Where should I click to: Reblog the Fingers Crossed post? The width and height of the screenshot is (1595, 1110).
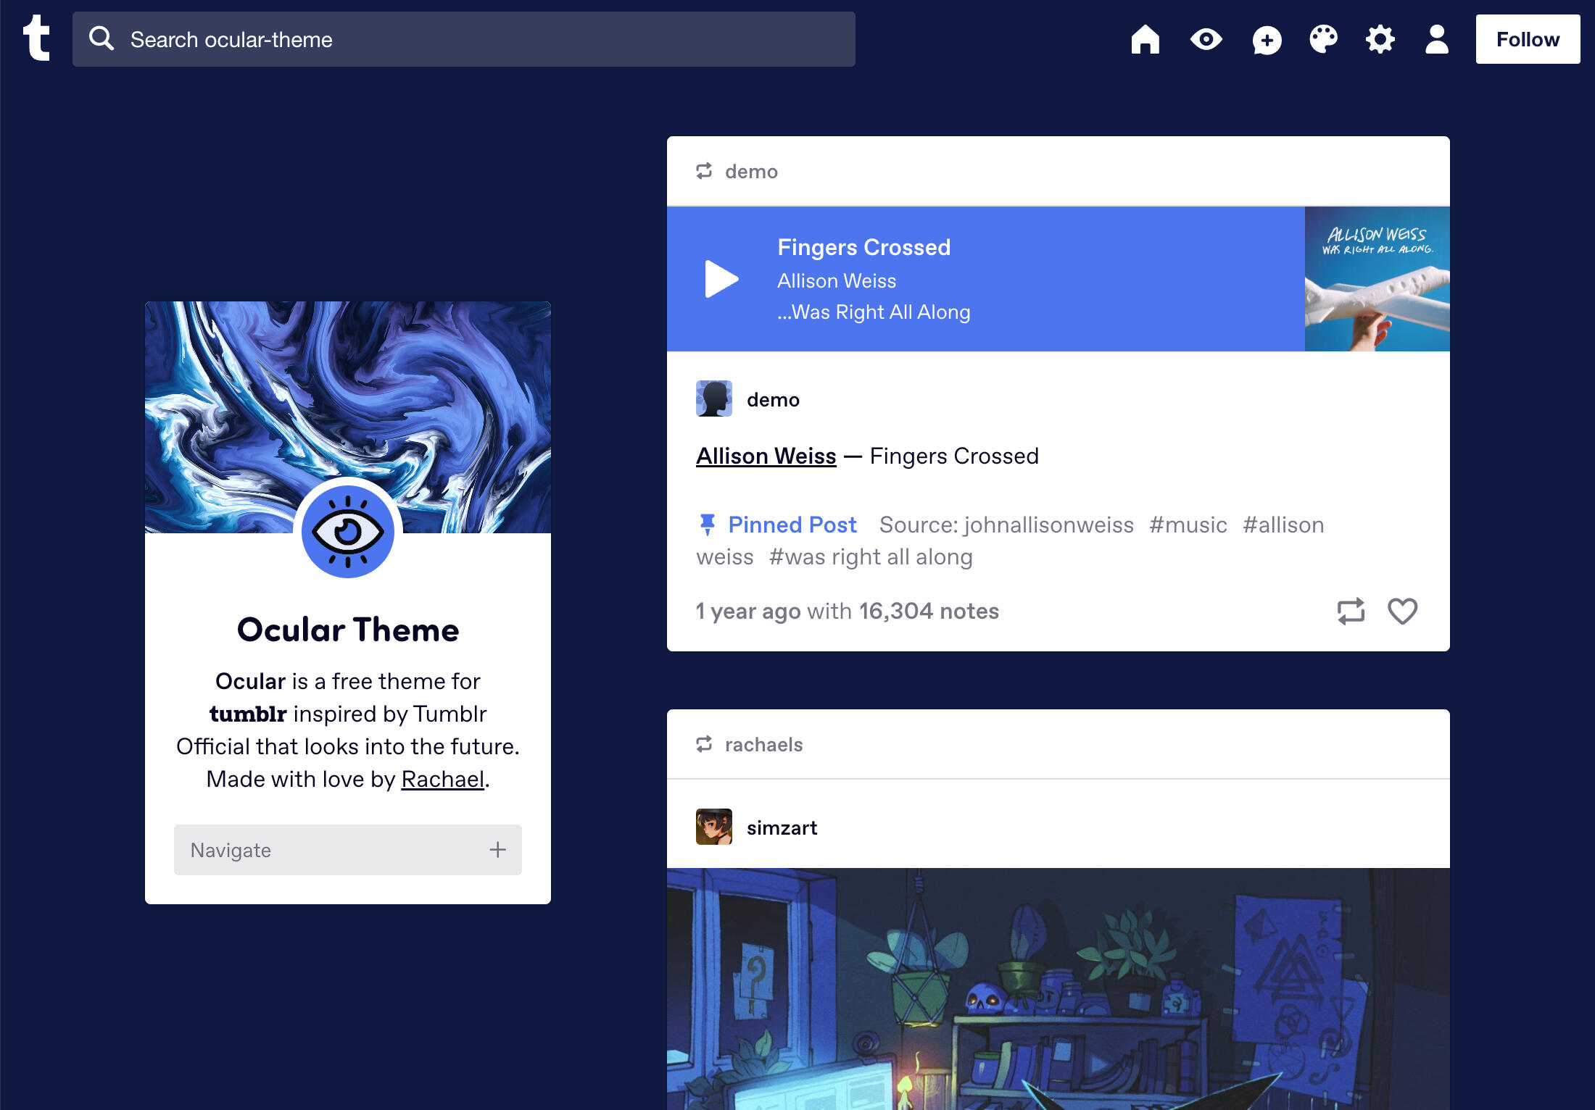[x=1351, y=612]
